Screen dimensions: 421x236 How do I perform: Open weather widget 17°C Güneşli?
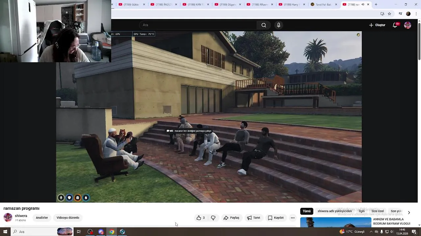[352, 232]
